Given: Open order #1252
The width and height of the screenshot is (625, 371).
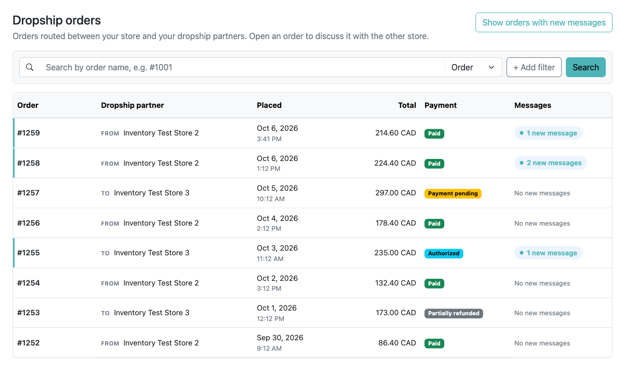Looking at the screenshot, I should [x=29, y=343].
